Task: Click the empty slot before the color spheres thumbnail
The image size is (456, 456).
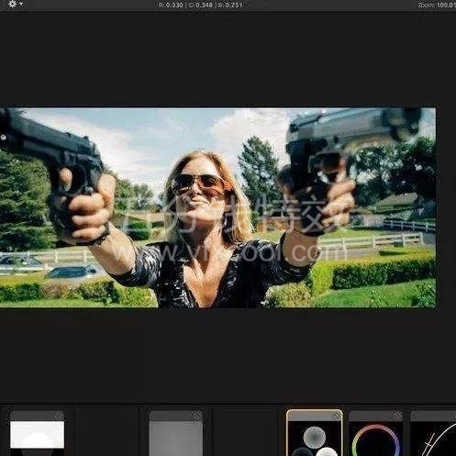Action: pyautogui.click(x=246, y=431)
